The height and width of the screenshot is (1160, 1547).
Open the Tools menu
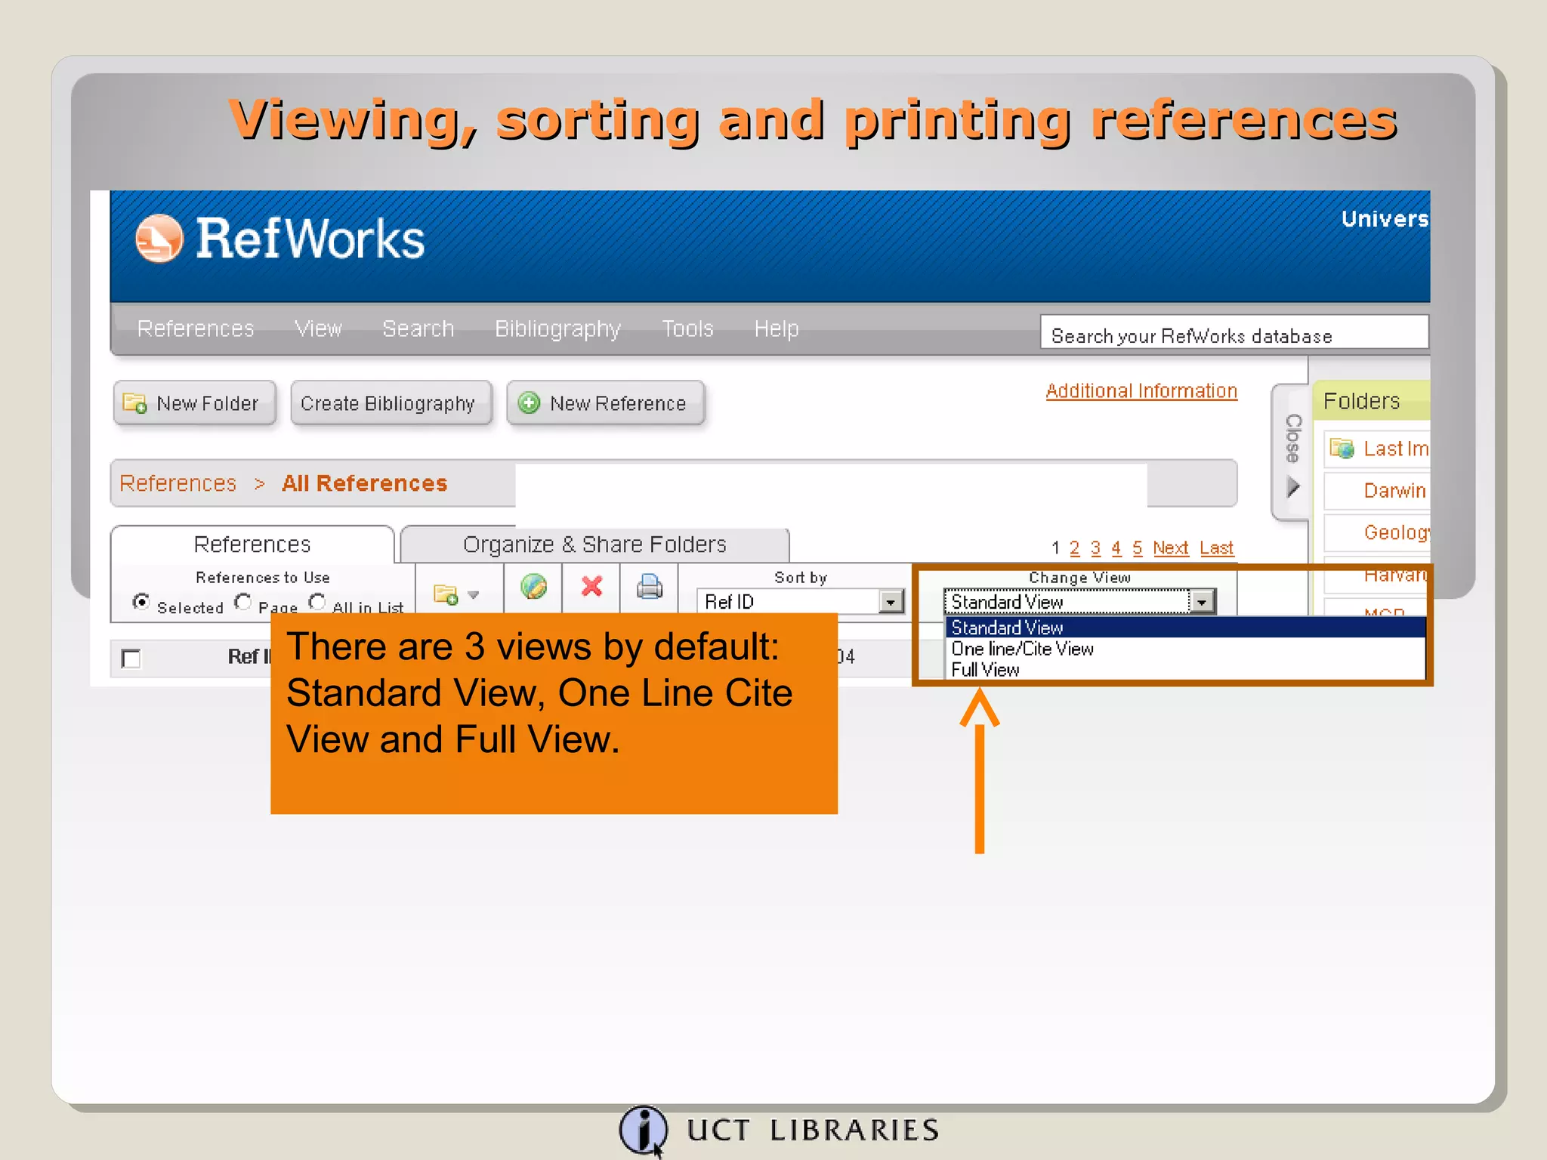point(687,329)
